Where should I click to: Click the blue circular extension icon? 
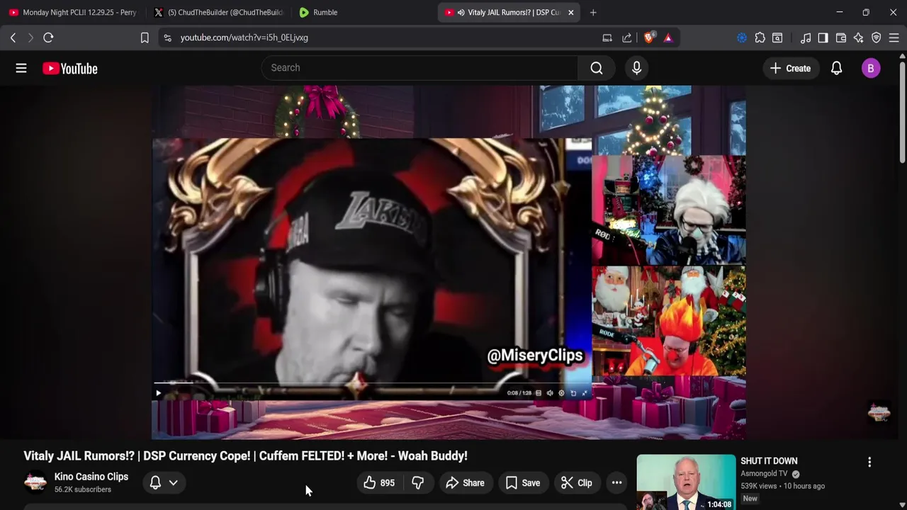[742, 38]
